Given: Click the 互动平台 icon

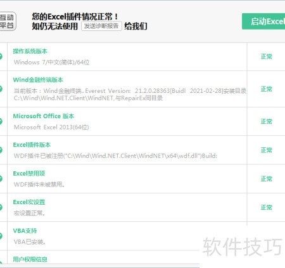Looking at the screenshot, I should (x=8, y=21).
